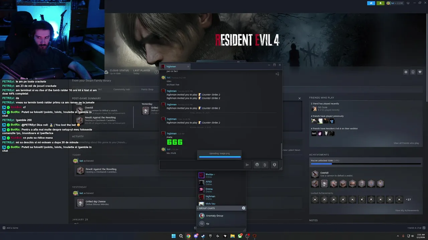Select friend AYKO in friends list

coord(221,183)
